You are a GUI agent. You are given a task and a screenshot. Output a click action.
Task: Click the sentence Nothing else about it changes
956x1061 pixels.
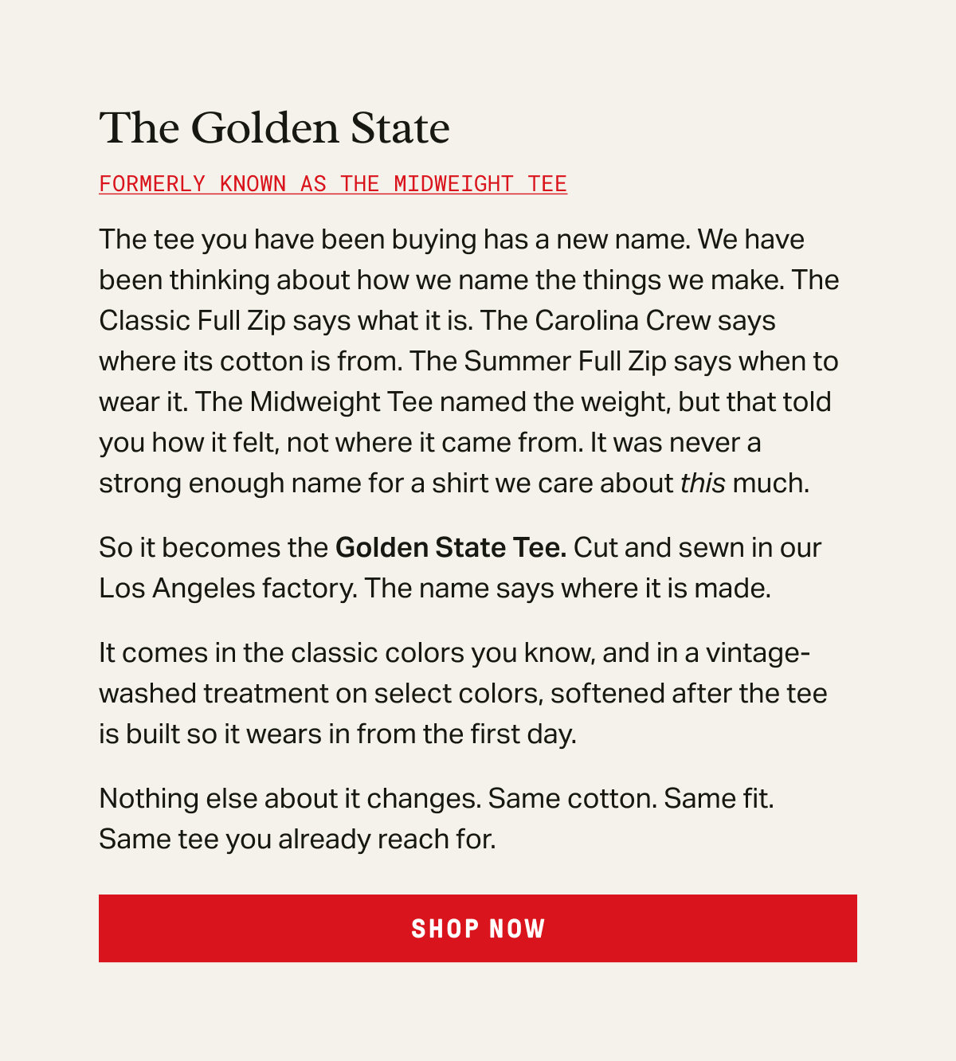(x=290, y=798)
